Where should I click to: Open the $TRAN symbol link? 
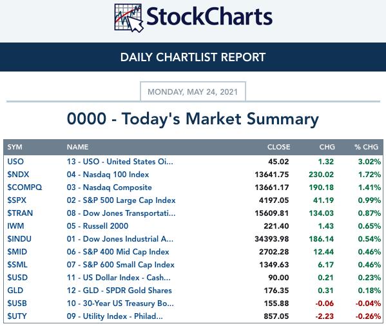click(20, 213)
